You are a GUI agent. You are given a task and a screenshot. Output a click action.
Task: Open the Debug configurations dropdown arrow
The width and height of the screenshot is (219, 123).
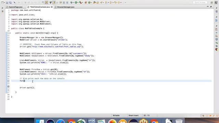[74, 2]
